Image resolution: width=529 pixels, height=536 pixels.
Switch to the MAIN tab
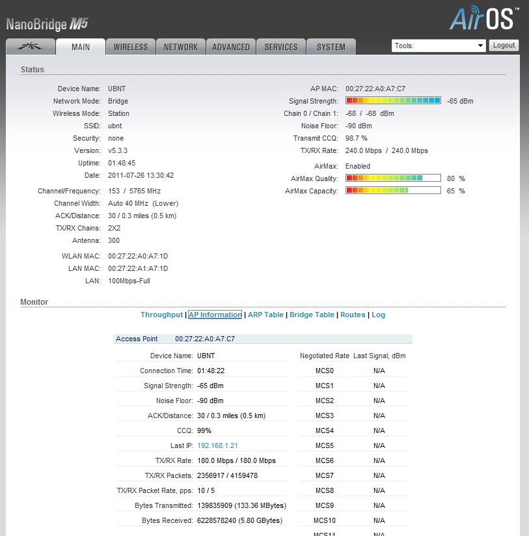[x=81, y=46]
